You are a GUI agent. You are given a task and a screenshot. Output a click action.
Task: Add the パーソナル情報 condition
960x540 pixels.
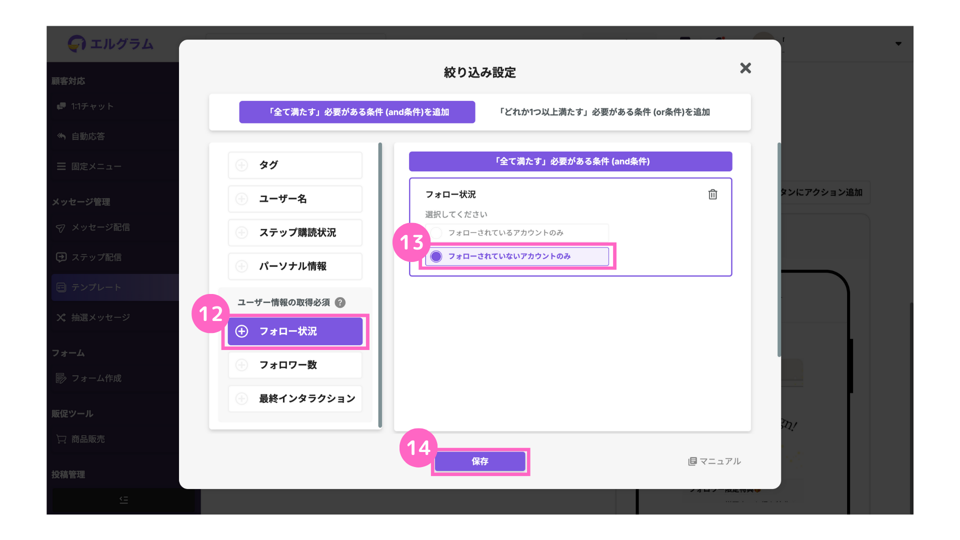click(x=295, y=266)
